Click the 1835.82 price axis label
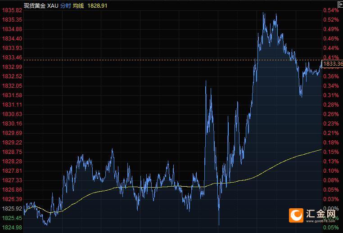 (x=12, y=10)
